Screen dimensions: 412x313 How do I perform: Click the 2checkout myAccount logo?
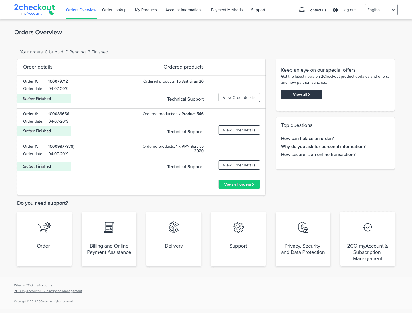click(34, 10)
